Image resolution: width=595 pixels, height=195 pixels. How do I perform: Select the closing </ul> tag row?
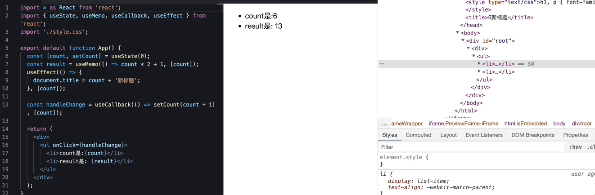[485, 80]
